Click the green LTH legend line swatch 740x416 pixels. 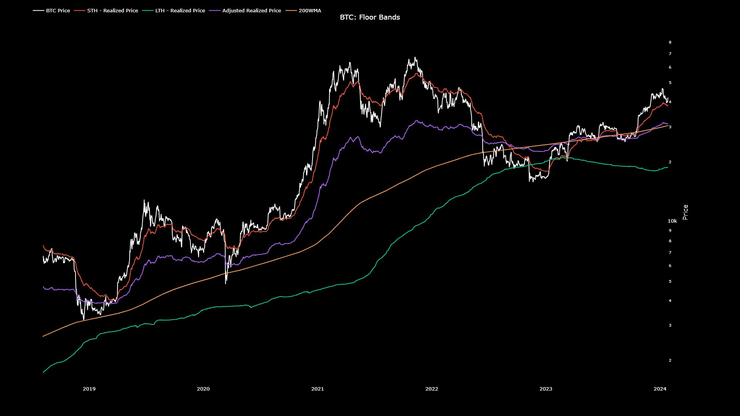pyautogui.click(x=148, y=11)
